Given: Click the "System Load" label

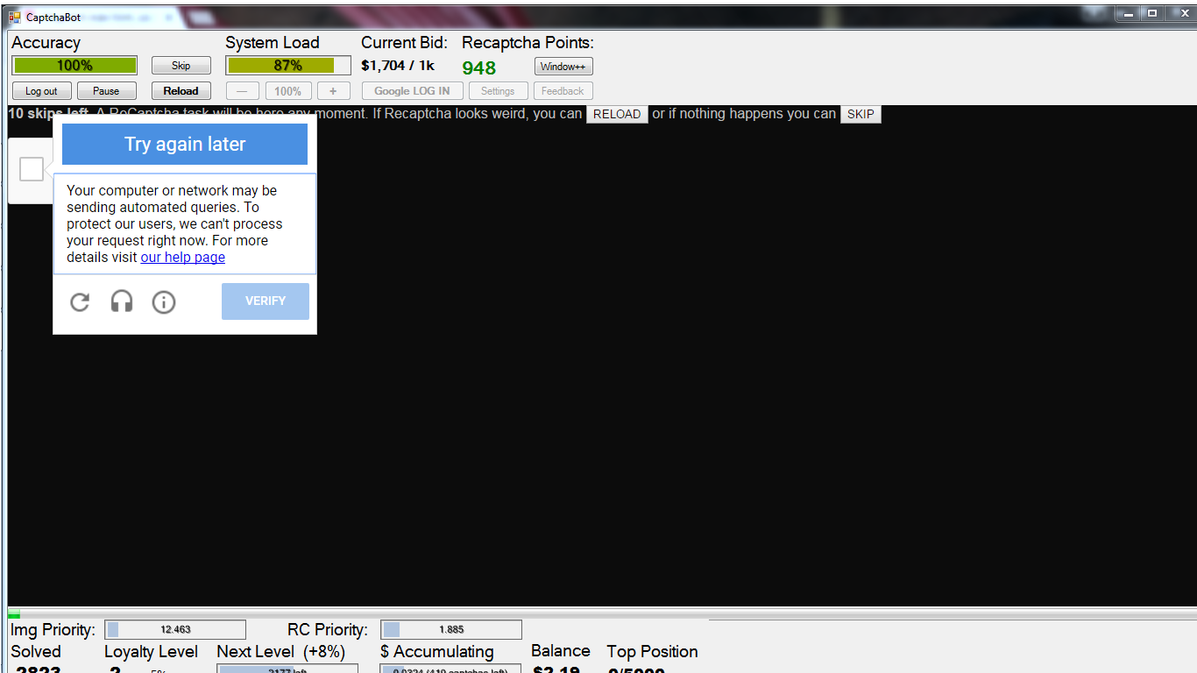Looking at the screenshot, I should click(x=273, y=43).
